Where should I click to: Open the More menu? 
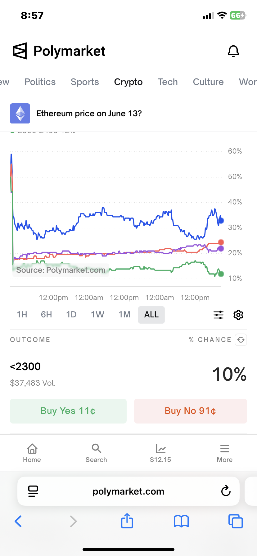[x=225, y=453]
